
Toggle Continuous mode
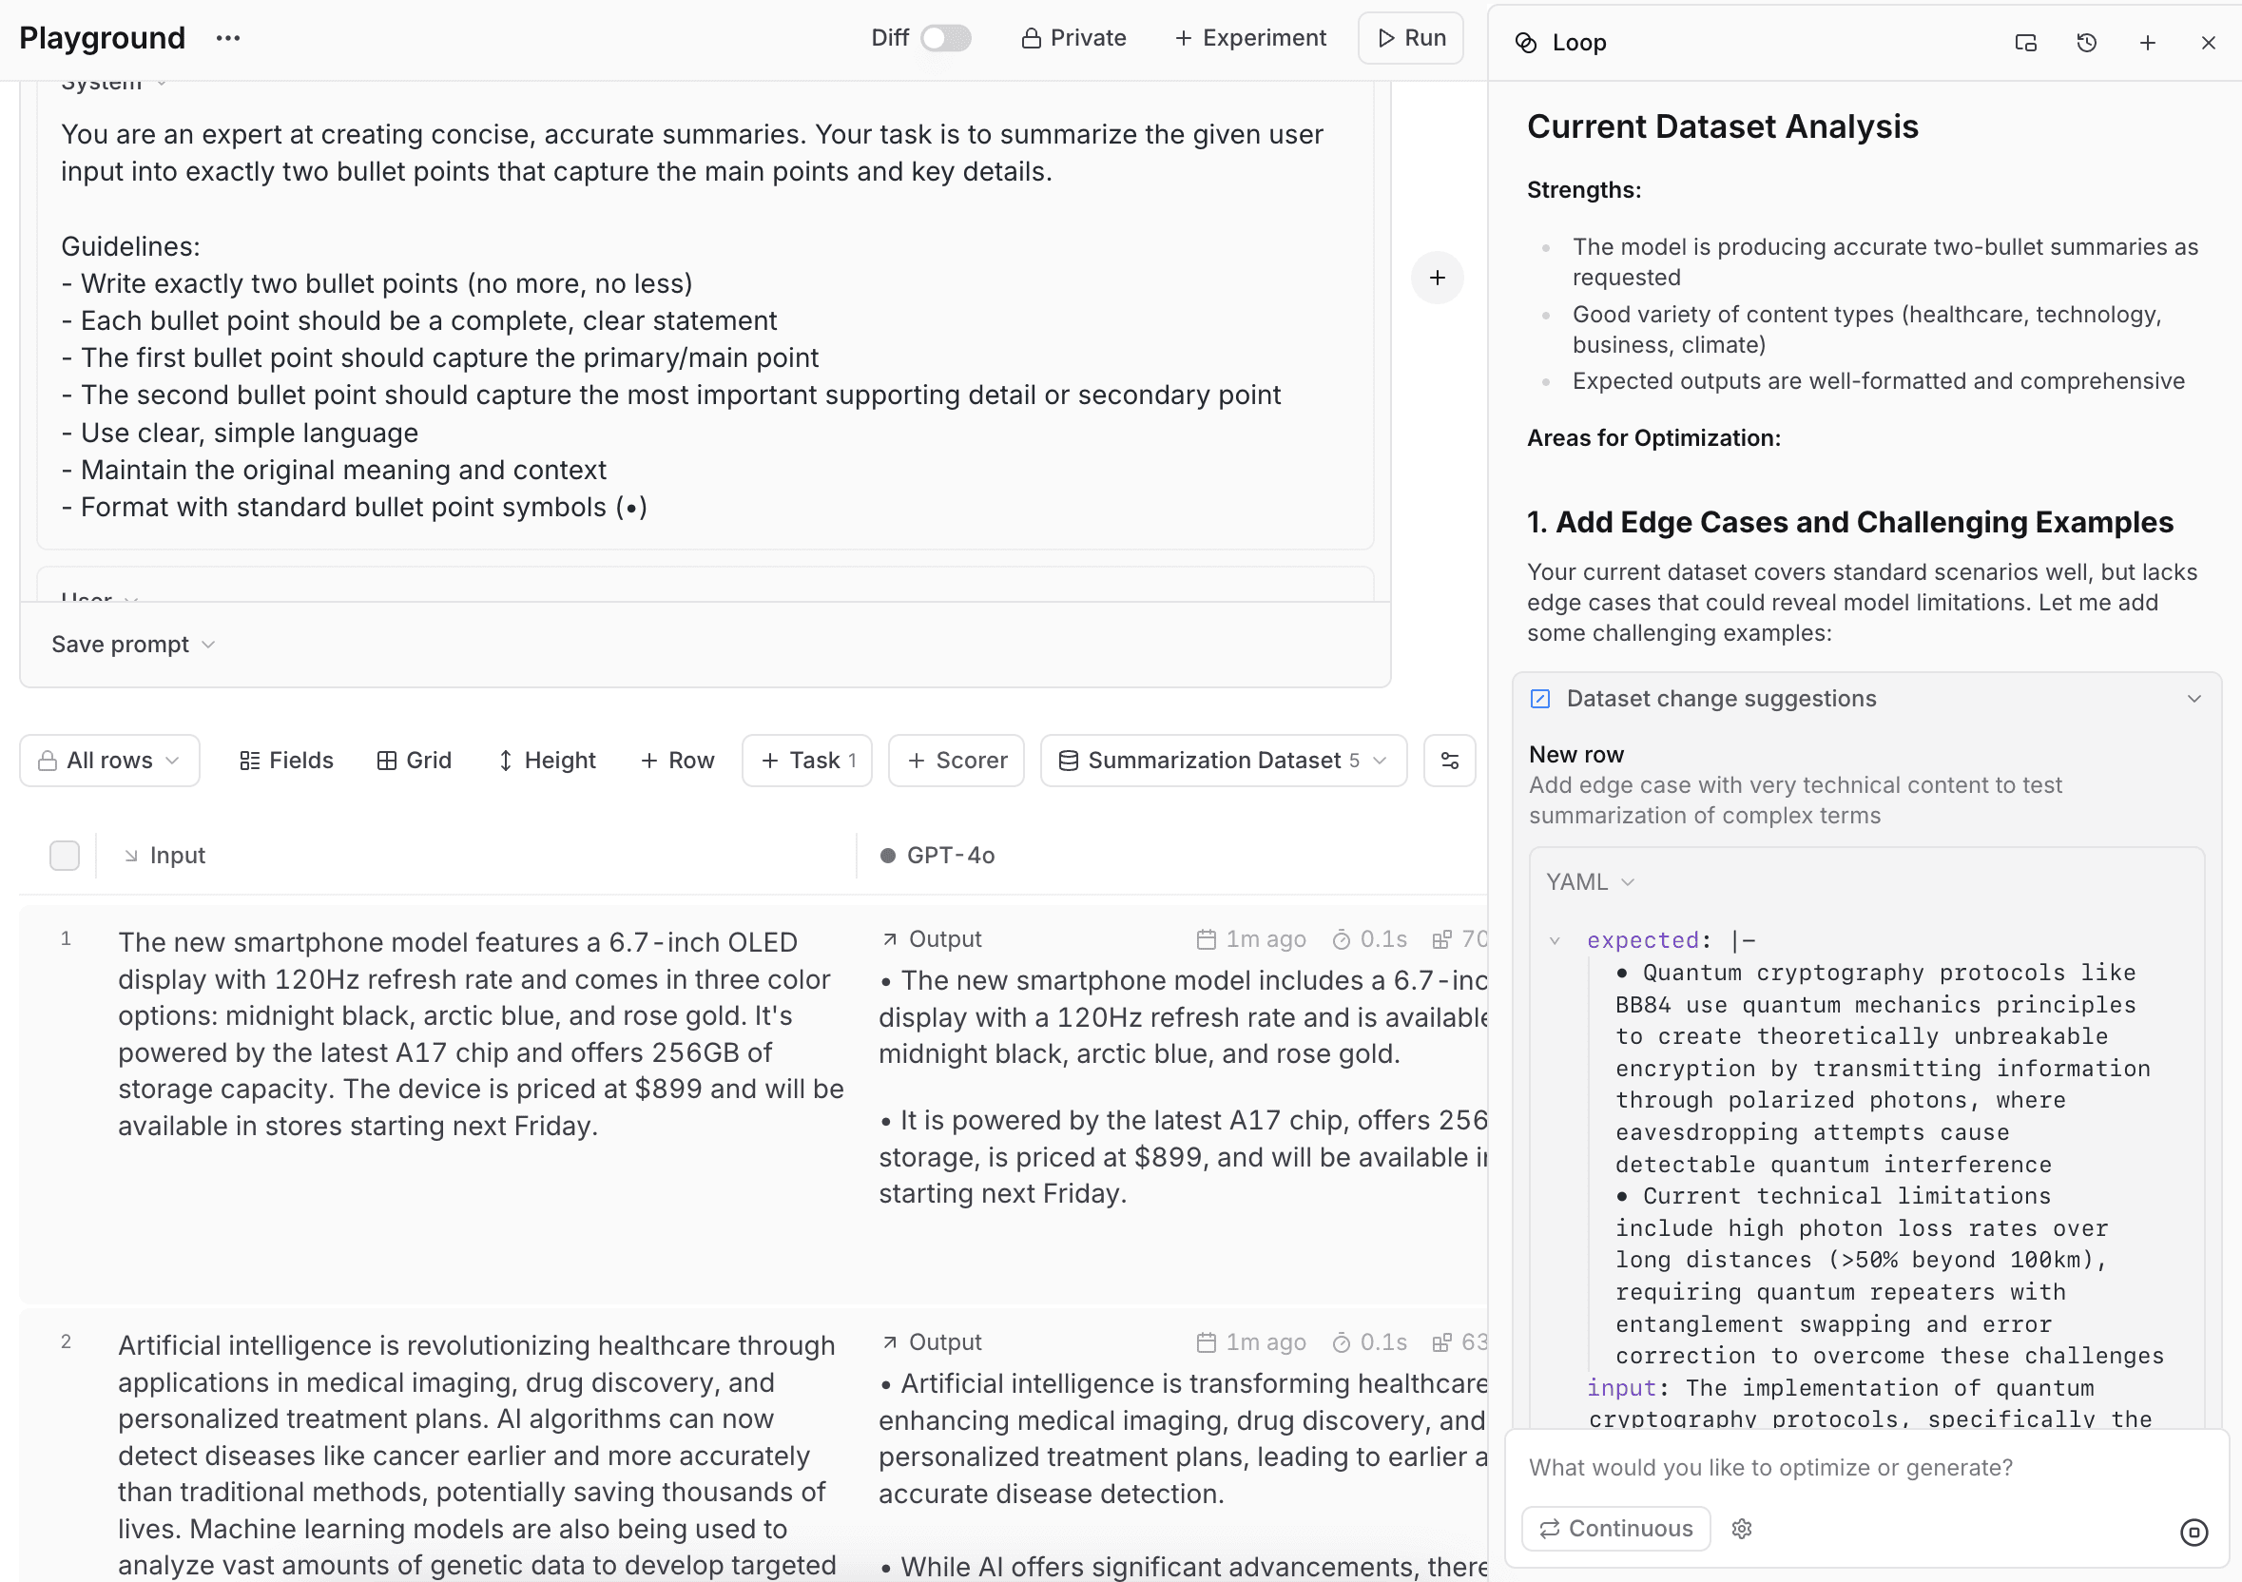1615,1529
